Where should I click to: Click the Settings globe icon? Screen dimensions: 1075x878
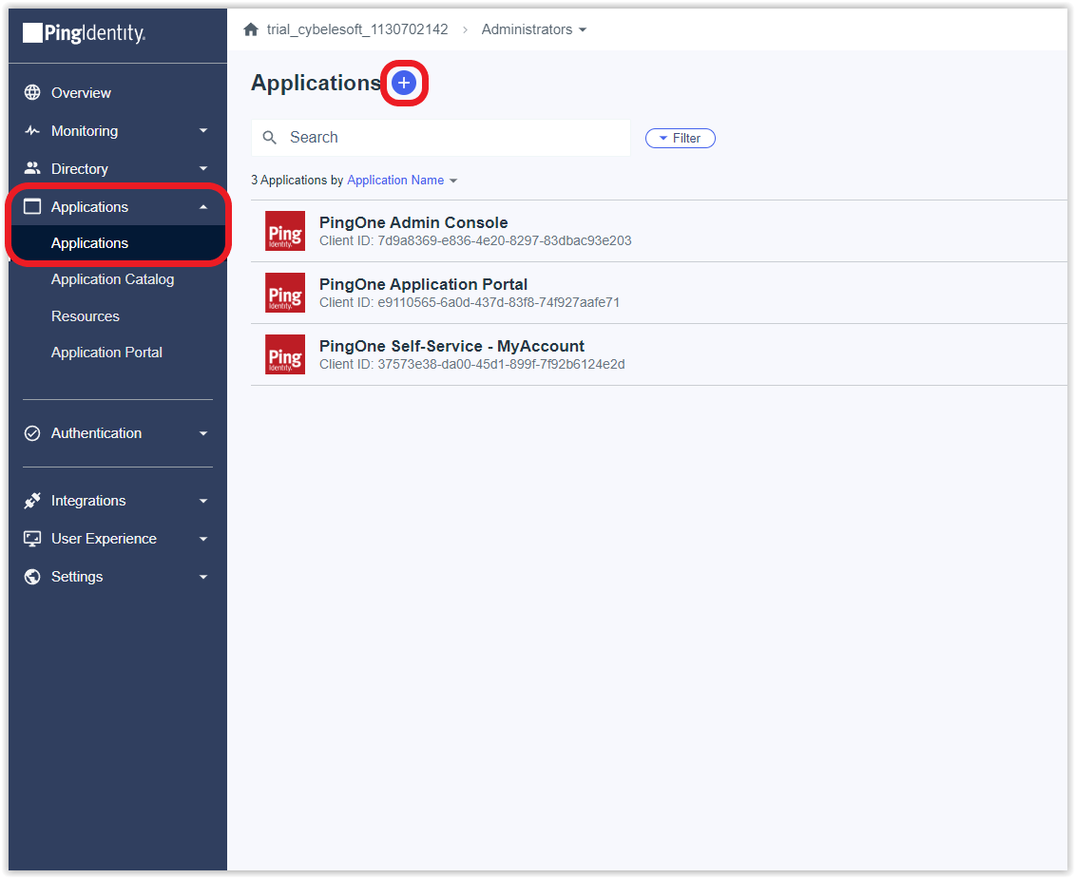(x=32, y=577)
